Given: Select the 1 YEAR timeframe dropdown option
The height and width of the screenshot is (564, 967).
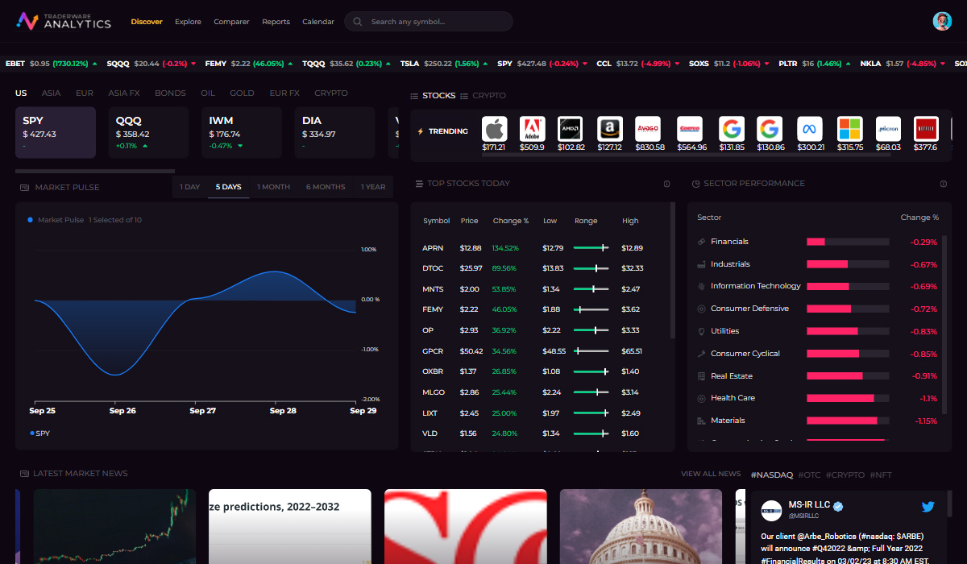Looking at the screenshot, I should [372, 186].
